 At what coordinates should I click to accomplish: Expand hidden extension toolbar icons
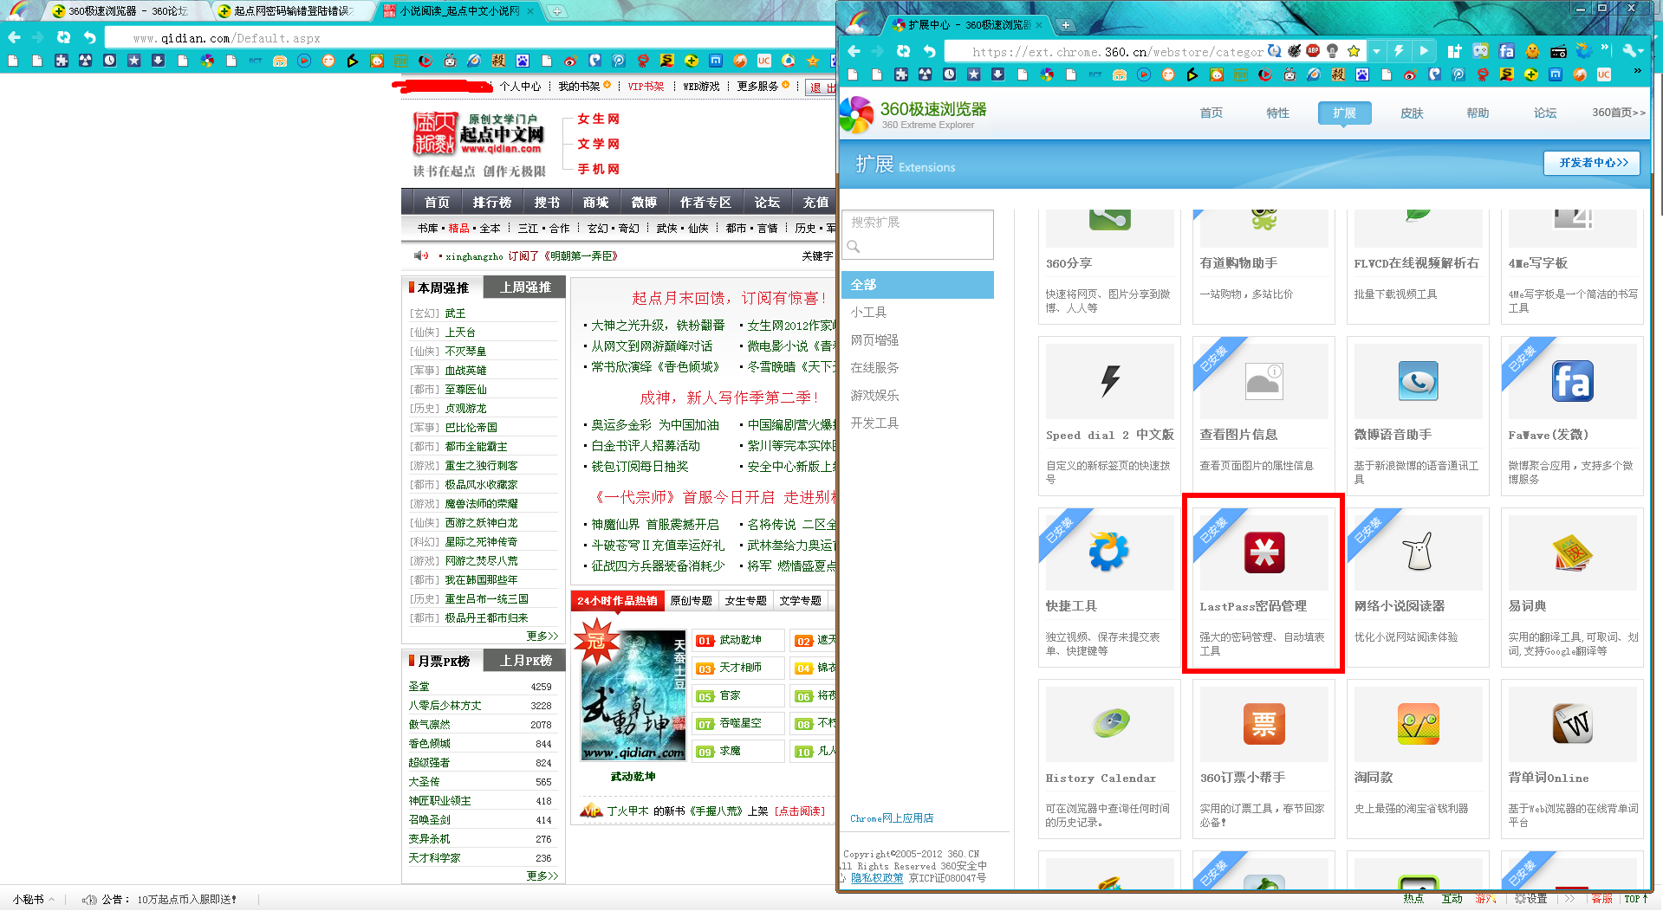coord(1605,48)
